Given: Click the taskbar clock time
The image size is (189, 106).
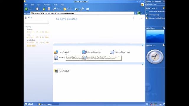Looking at the screenshot, I should [160, 104].
